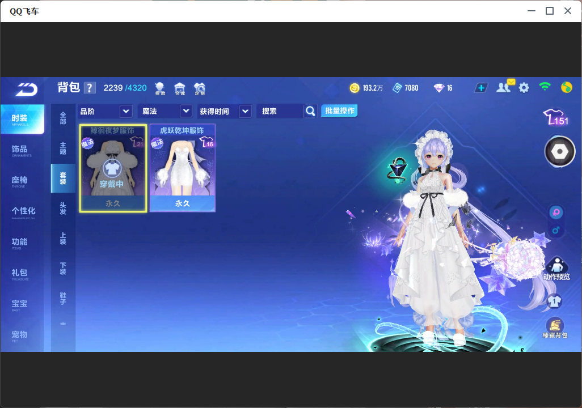582x408 pixels.
Task: Select the 饰品 ornaments tab
Action: point(22,150)
